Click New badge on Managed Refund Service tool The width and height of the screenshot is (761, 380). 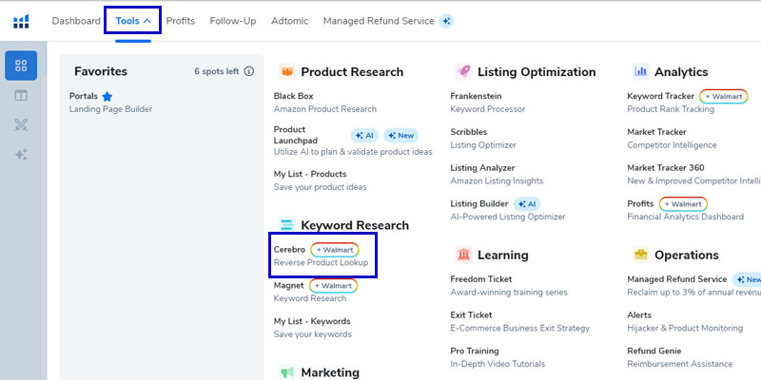pyautogui.click(x=747, y=279)
